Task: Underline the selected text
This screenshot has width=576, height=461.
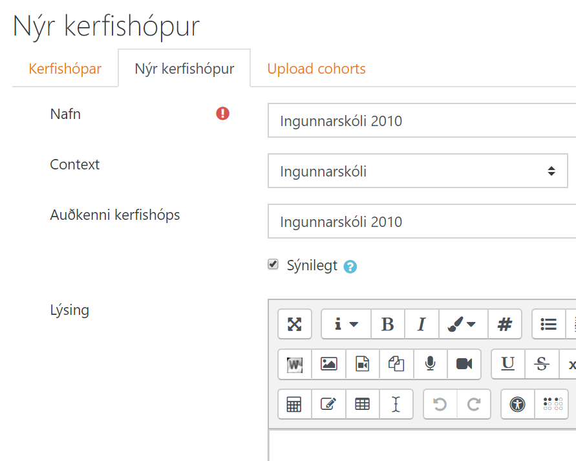Action: [508, 364]
